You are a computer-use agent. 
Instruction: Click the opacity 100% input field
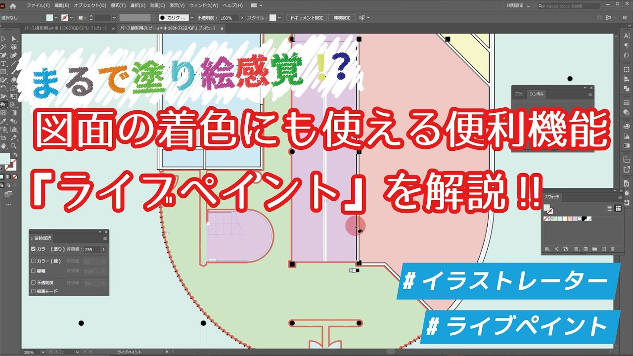(229, 18)
